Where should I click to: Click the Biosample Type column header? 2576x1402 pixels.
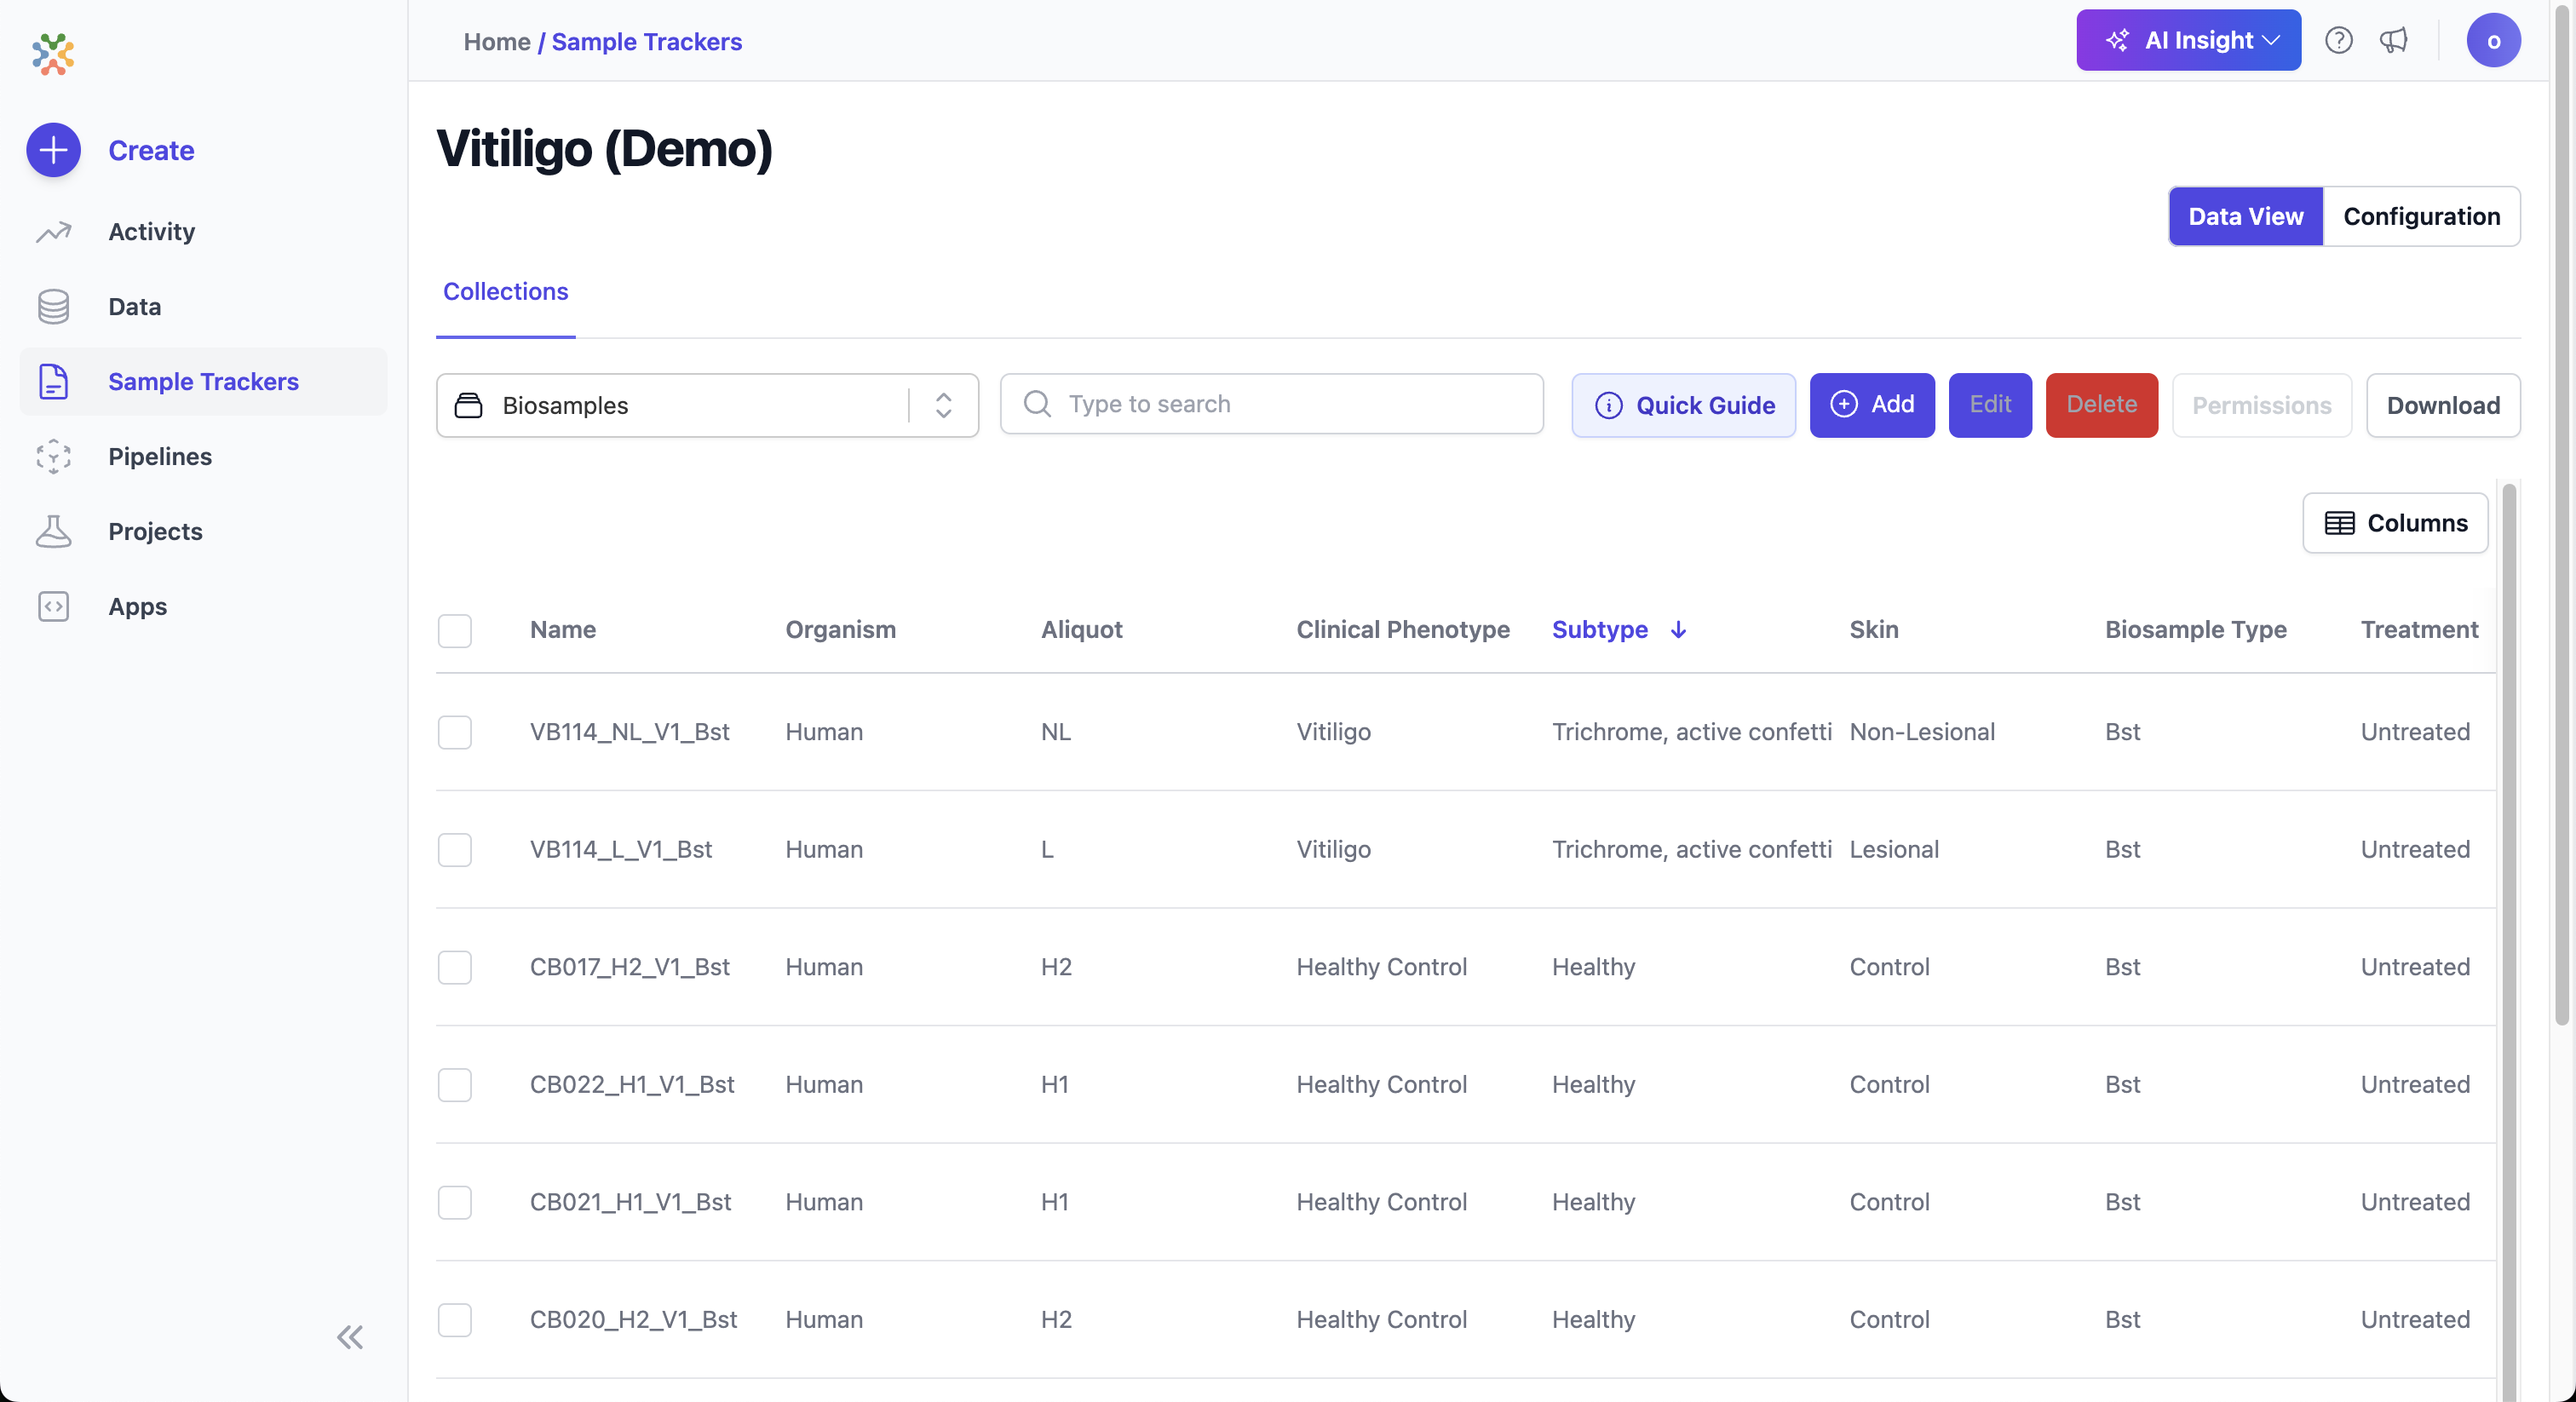click(x=2196, y=629)
